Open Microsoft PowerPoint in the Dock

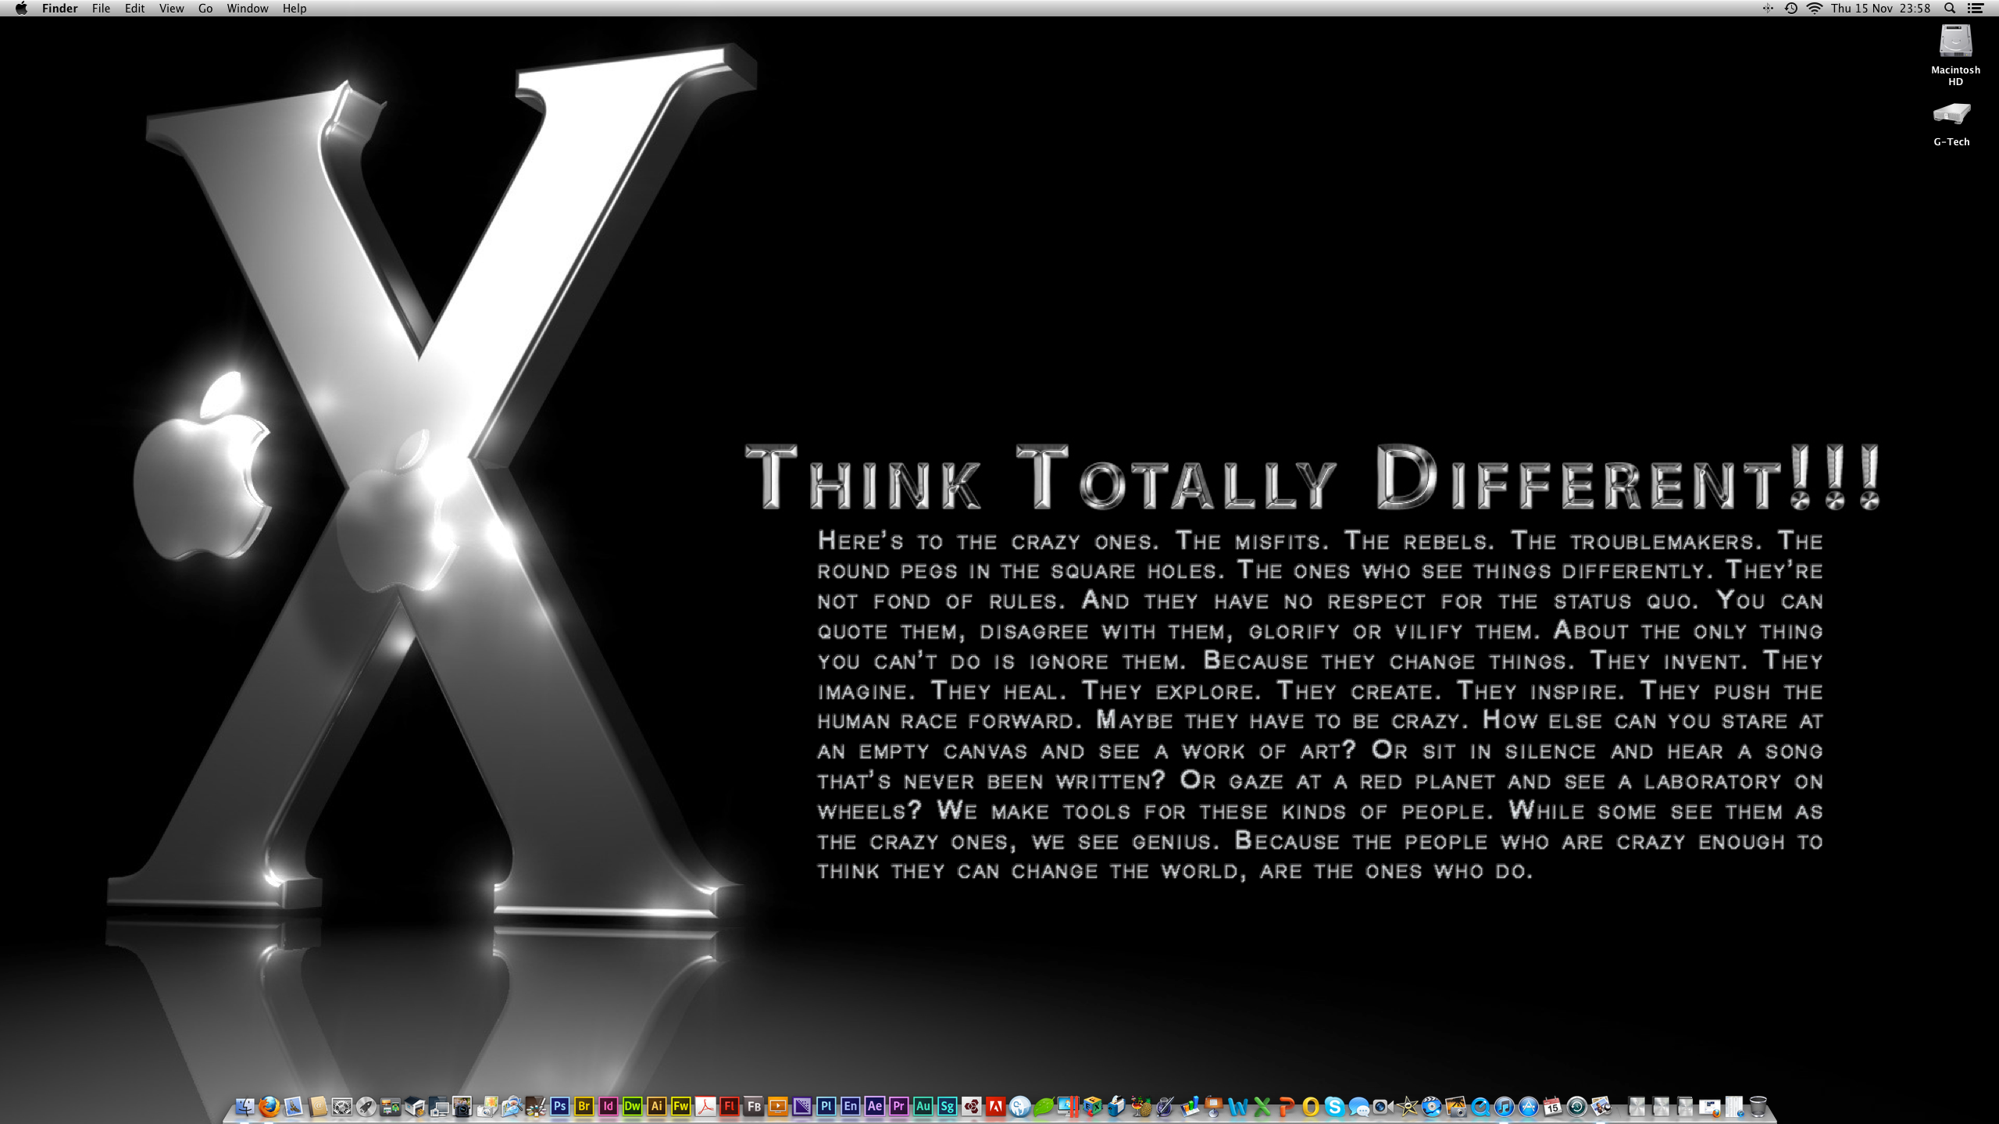(x=1286, y=1106)
